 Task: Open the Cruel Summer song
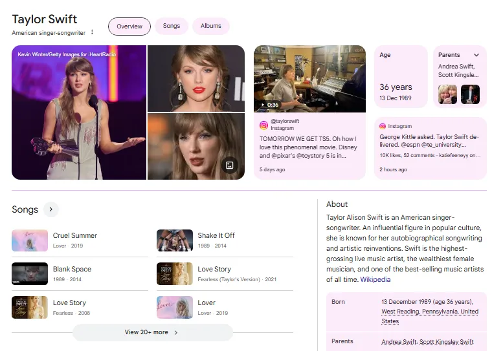[x=80, y=240]
